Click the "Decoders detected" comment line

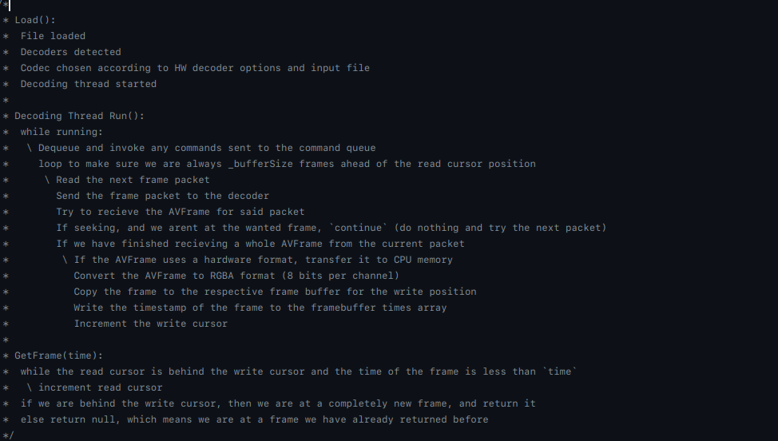[70, 52]
